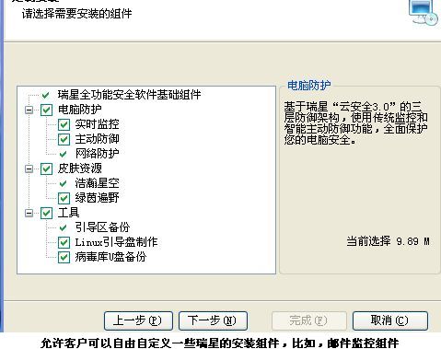Viewport: 441px width, 349px height.
Task: Collapse the 皮肤资源 tree node
Action: 29,169
